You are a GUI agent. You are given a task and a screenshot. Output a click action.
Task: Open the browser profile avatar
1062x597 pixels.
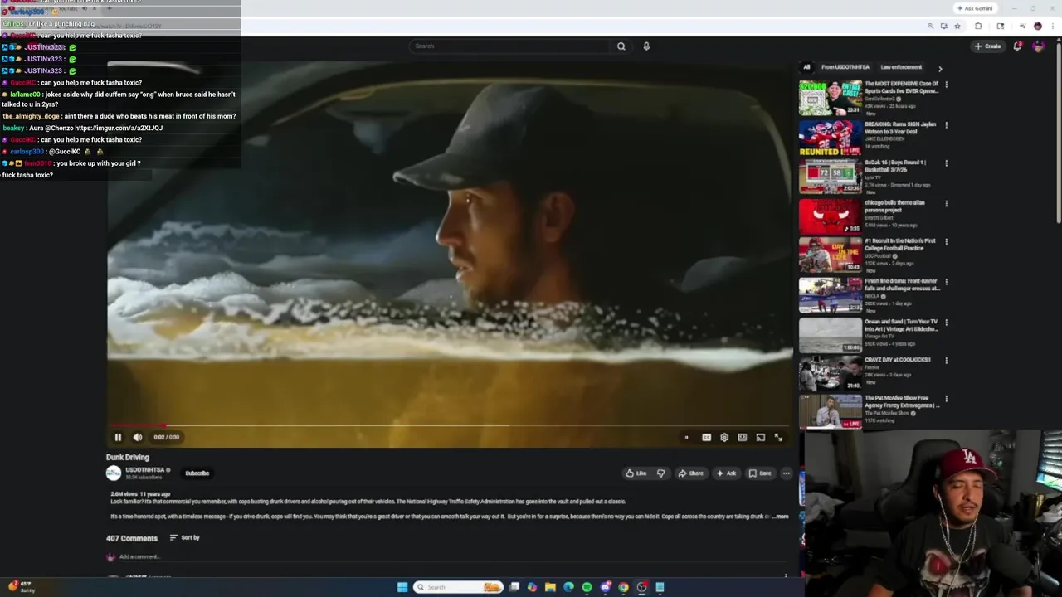(x=1037, y=26)
